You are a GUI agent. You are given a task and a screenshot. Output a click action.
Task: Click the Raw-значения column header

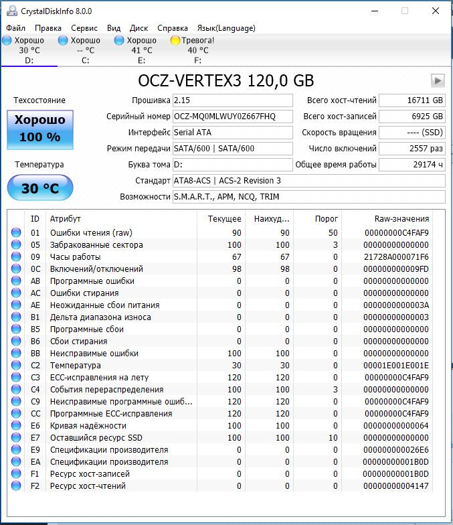(x=387, y=218)
